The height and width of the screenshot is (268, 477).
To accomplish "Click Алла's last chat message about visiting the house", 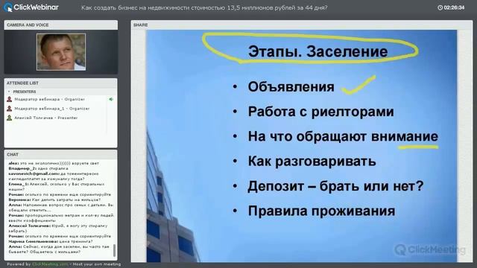I will (59, 249).
